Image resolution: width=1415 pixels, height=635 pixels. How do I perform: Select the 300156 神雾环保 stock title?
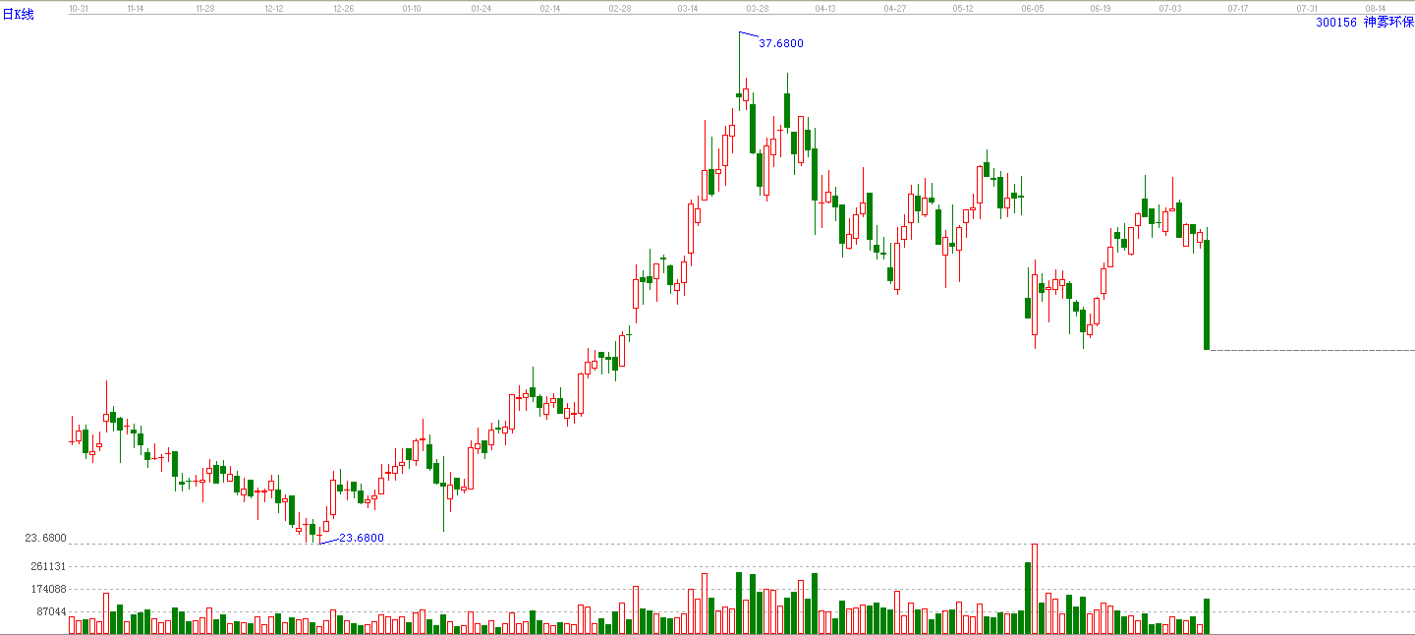tap(1365, 22)
